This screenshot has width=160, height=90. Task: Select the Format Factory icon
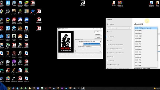8,63
